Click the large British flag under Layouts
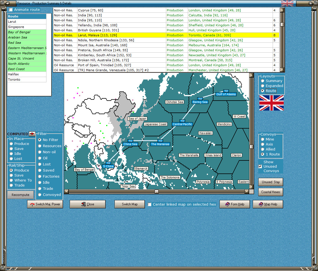318x271 pixels. click(x=271, y=103)
